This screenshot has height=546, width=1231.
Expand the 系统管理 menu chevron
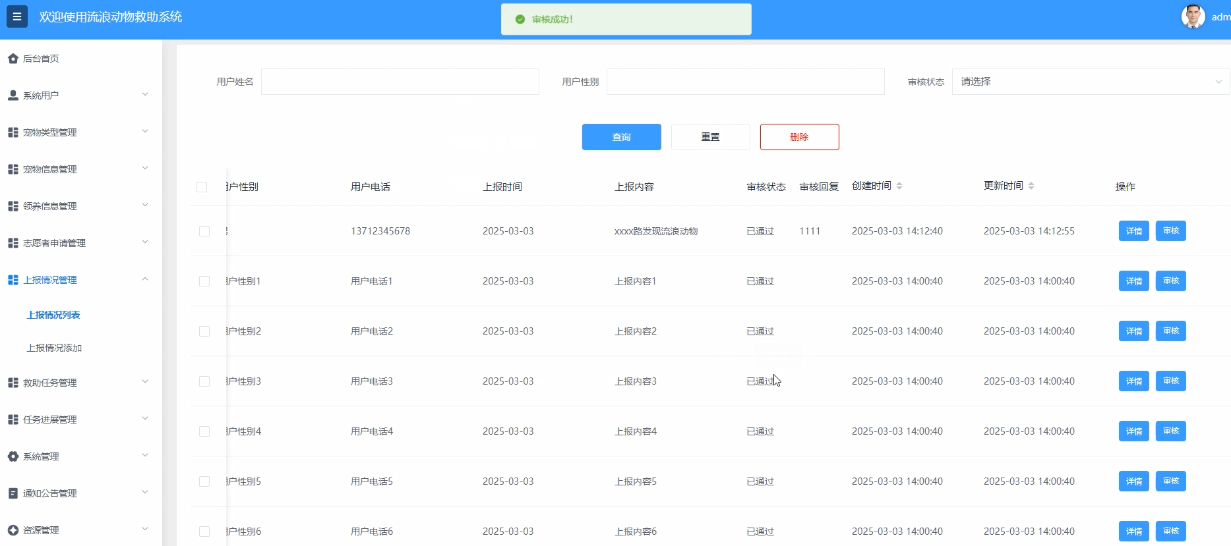[x=145, y=455]
